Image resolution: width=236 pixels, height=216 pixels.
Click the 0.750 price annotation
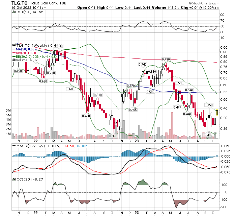[x=18, y=71]
